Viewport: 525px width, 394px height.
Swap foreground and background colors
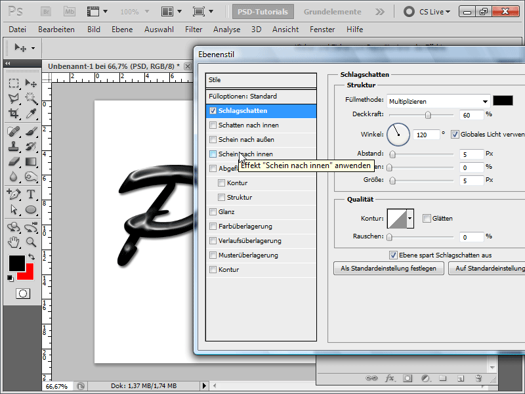pos(31,257)
